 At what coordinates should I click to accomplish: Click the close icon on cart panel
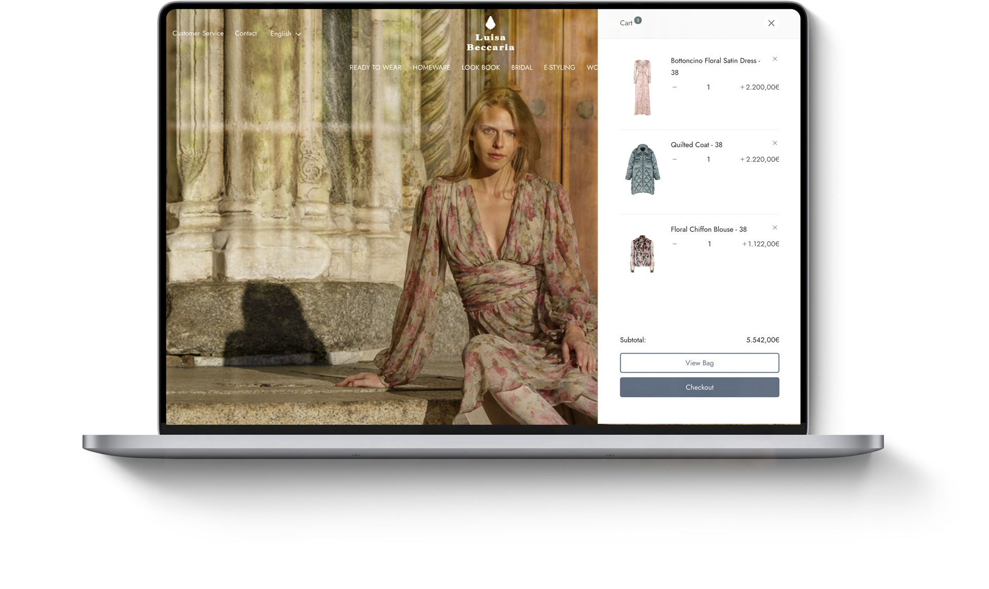coord(771,23)
